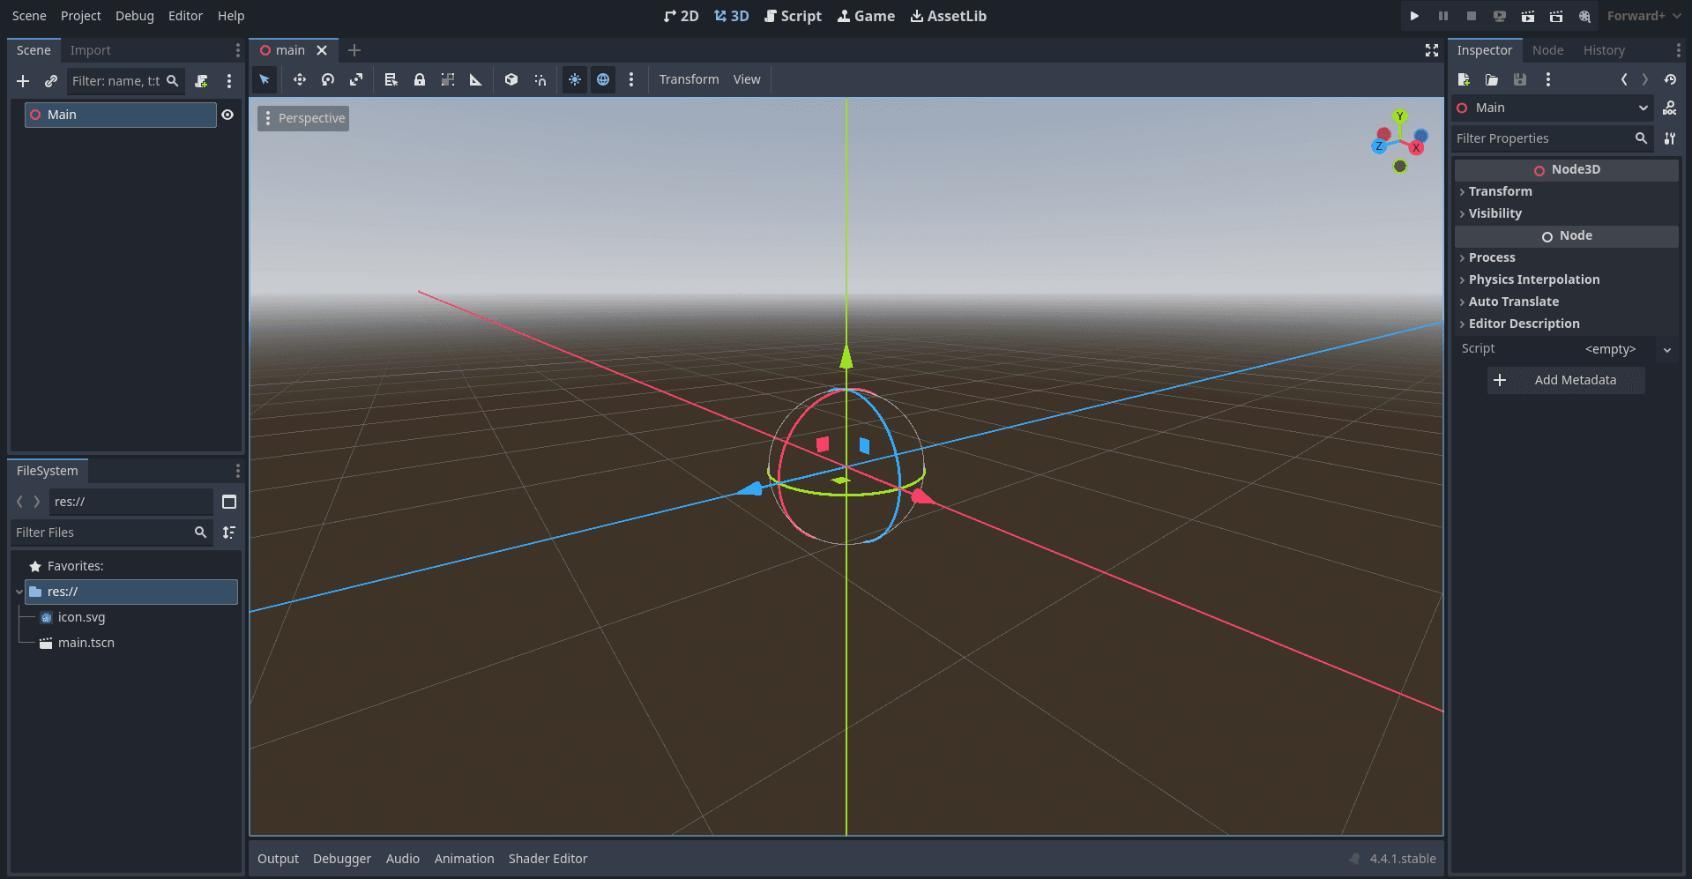The height and width of the screenshot is (879, 1692).
Task: Open the Script property dropdown arrow
Action: click(x=1667, y=349)
